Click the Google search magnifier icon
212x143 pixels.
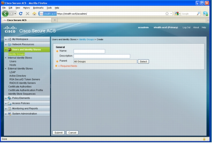198,14
